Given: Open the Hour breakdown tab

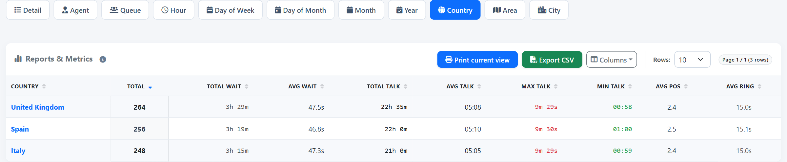Looking at the screenshot, I should [x=173, y=10].
